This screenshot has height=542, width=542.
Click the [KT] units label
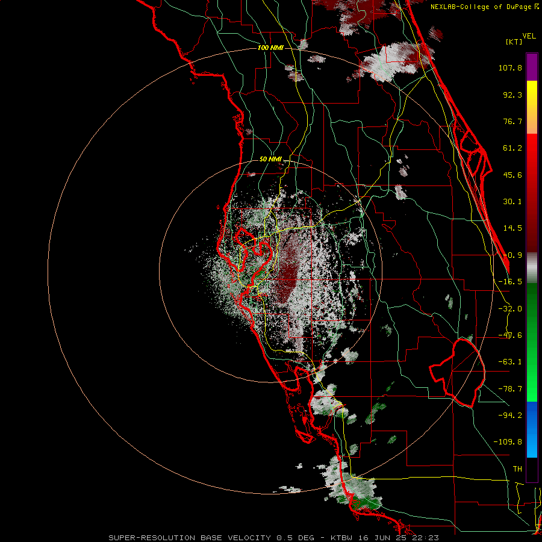point(514,42)
